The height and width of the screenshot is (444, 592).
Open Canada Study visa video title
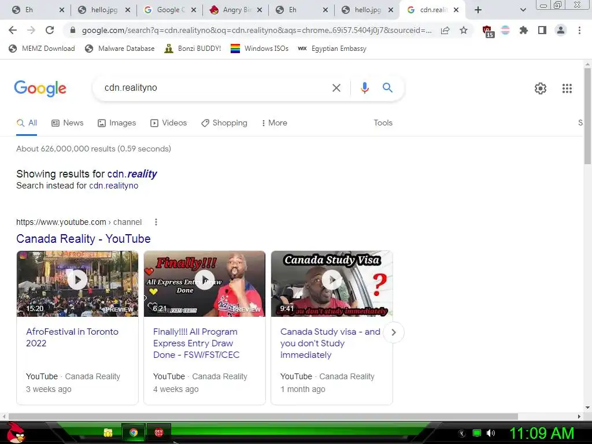tap(330, 343)
